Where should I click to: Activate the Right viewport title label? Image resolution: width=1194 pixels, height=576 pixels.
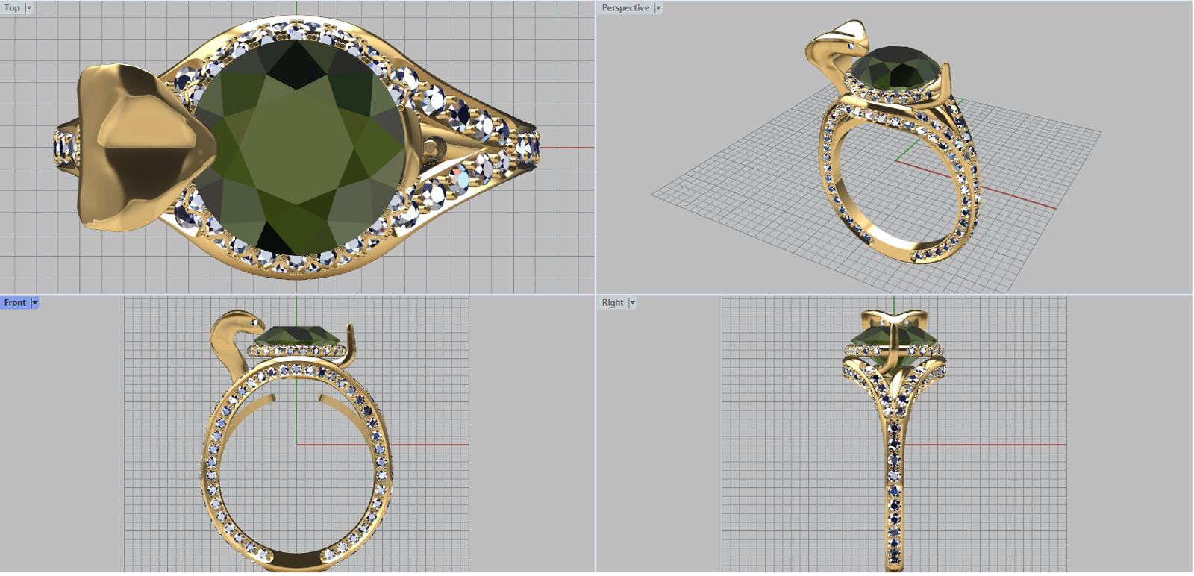(612, 303)
